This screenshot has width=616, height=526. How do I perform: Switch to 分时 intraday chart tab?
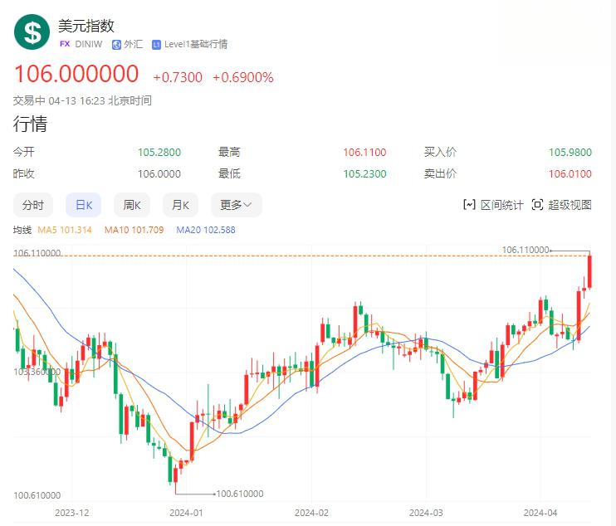[33, 205]
